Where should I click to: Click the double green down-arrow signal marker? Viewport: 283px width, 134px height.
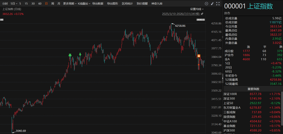coord(70,55)
